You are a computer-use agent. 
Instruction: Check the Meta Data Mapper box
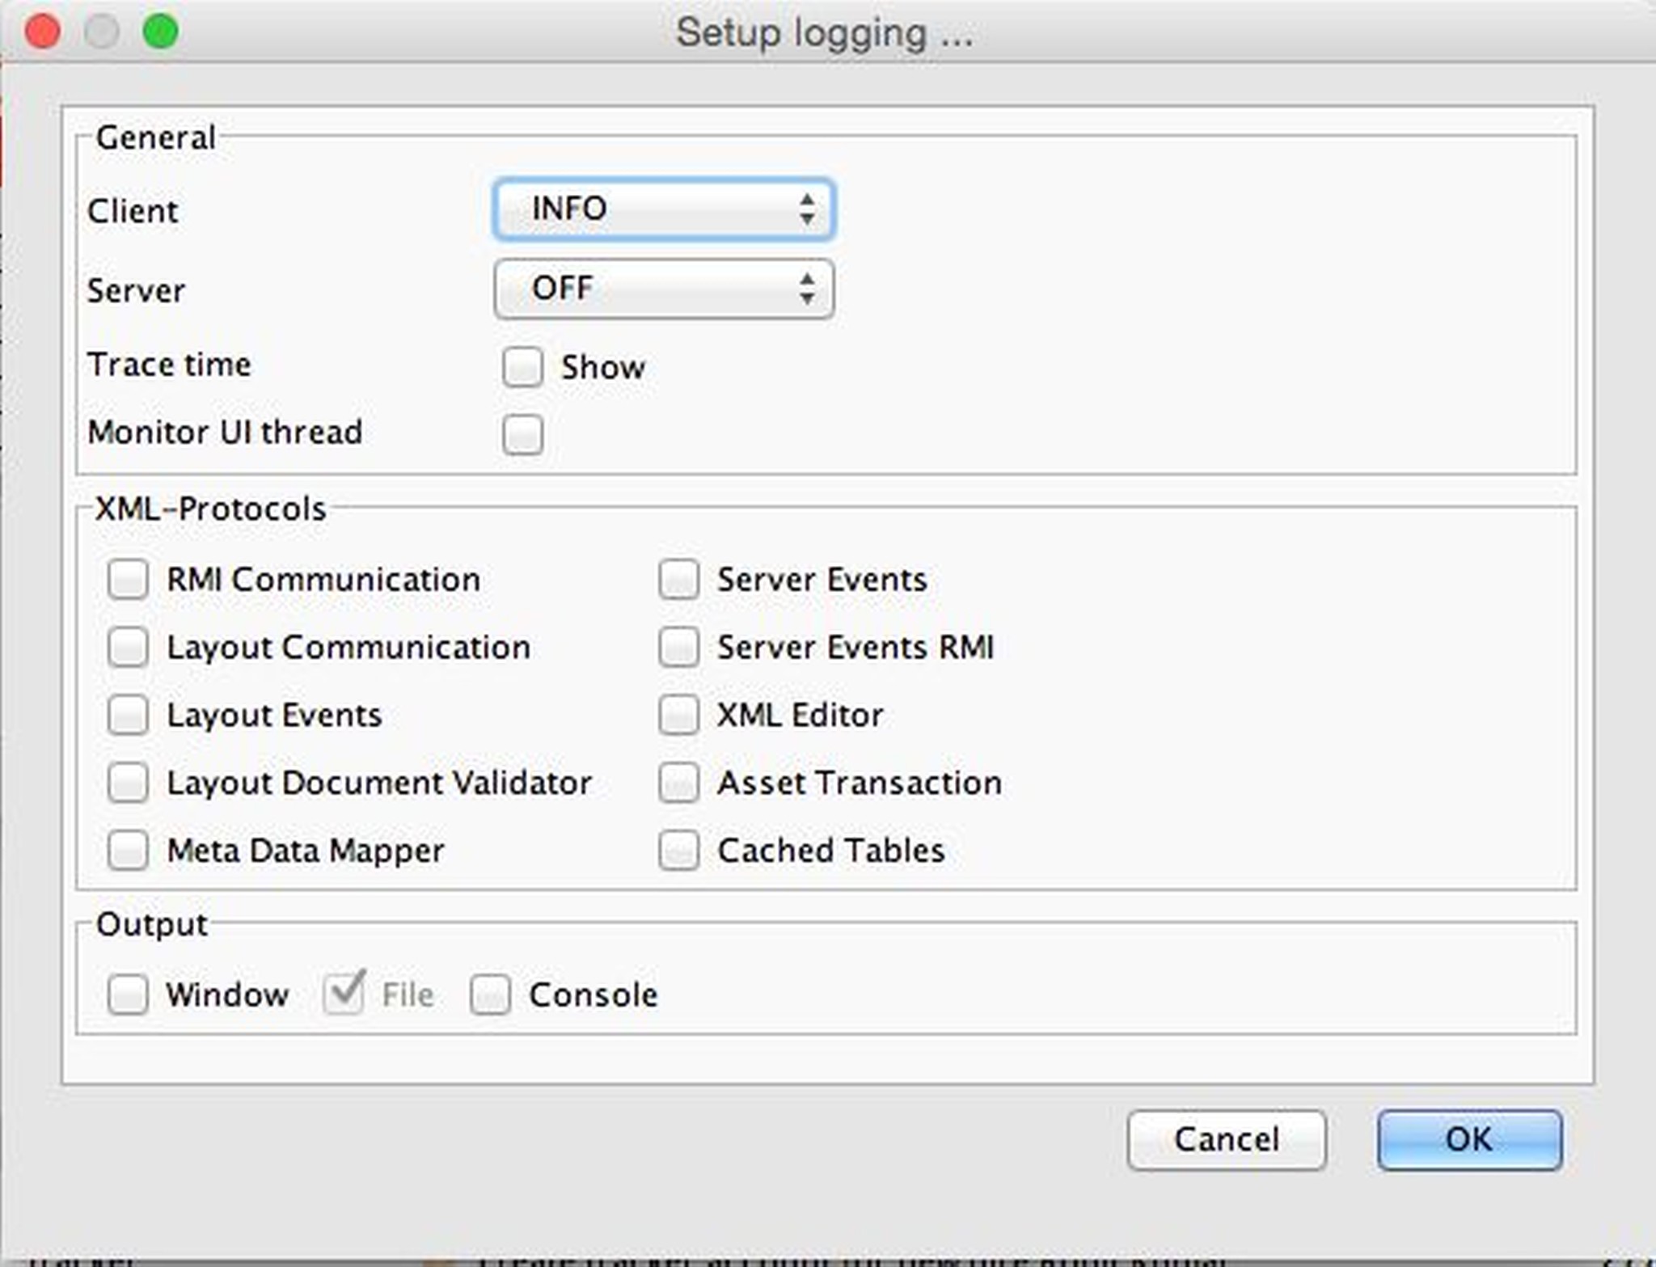pos(128,851)
